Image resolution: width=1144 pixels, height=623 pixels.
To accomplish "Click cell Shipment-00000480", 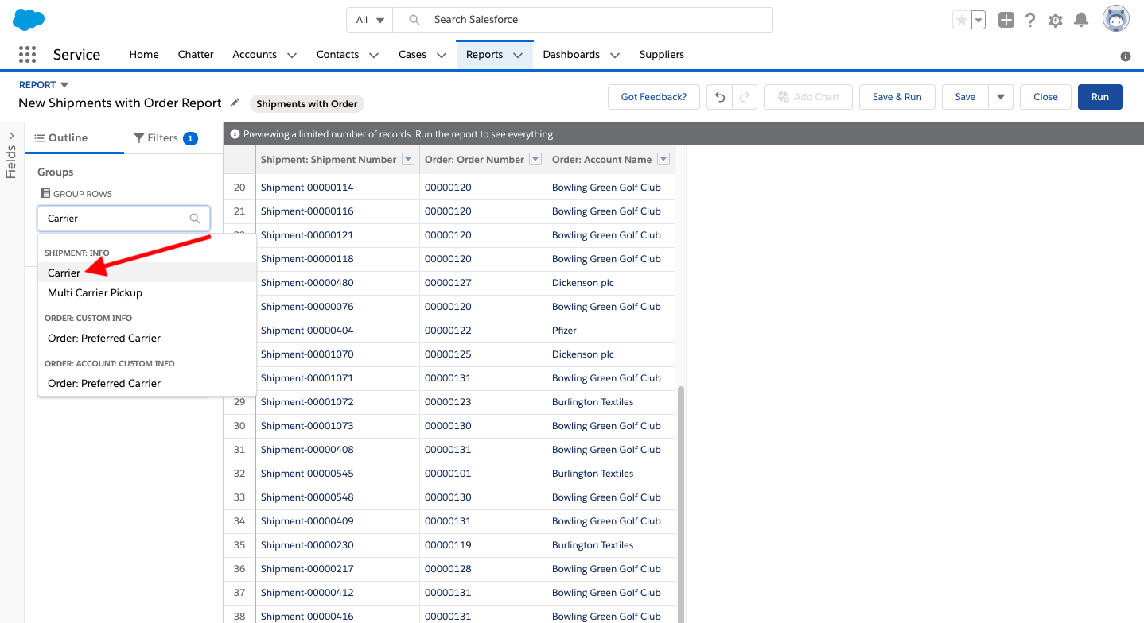I will point(337,283).
